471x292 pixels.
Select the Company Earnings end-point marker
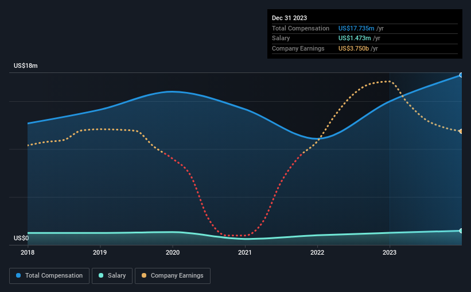[x=461, y=131]
